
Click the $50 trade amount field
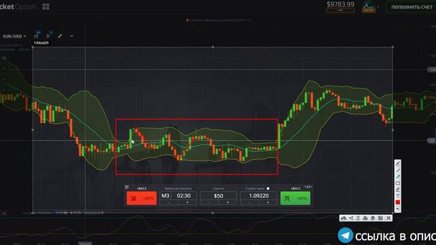tap(218, 196)
